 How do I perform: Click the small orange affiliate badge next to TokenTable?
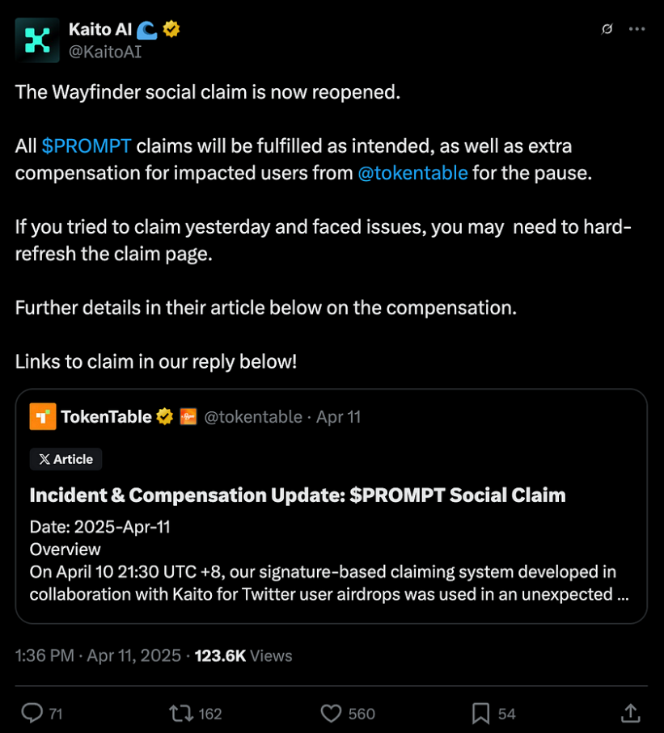(x=188, y=416)
